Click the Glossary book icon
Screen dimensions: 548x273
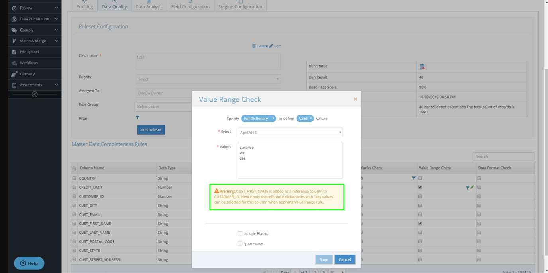coord(14,74)
